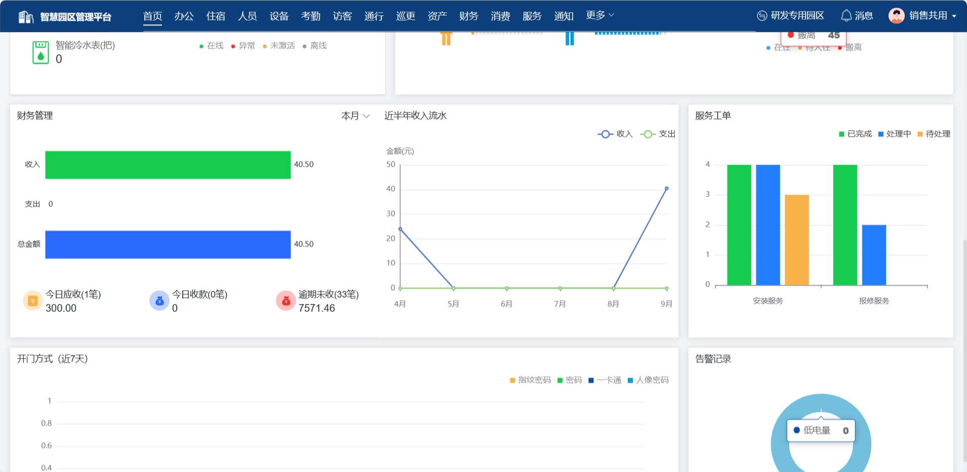Toggle 密码 series in 开门方式 legend

570,380
